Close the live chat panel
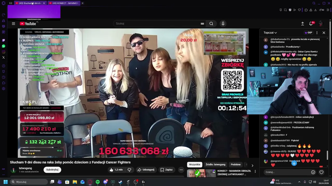The height and width of the screenshot is (186, 332). tap(324, 33)
